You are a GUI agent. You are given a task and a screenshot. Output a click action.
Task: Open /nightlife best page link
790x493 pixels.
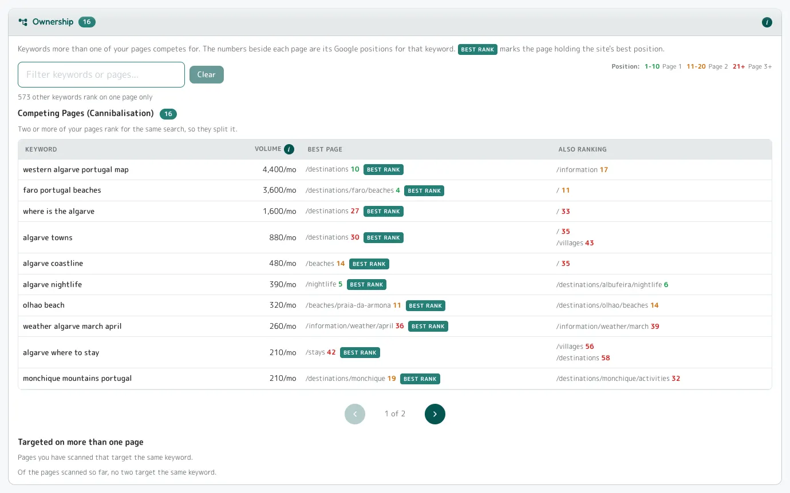(321, 285)
